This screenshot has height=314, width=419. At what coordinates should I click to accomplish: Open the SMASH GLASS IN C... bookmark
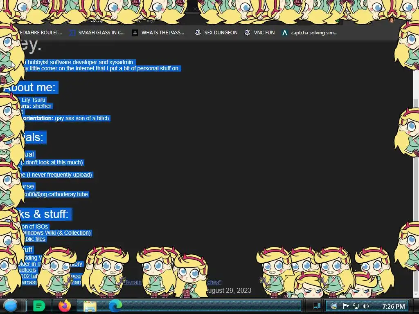coord(97,33)
